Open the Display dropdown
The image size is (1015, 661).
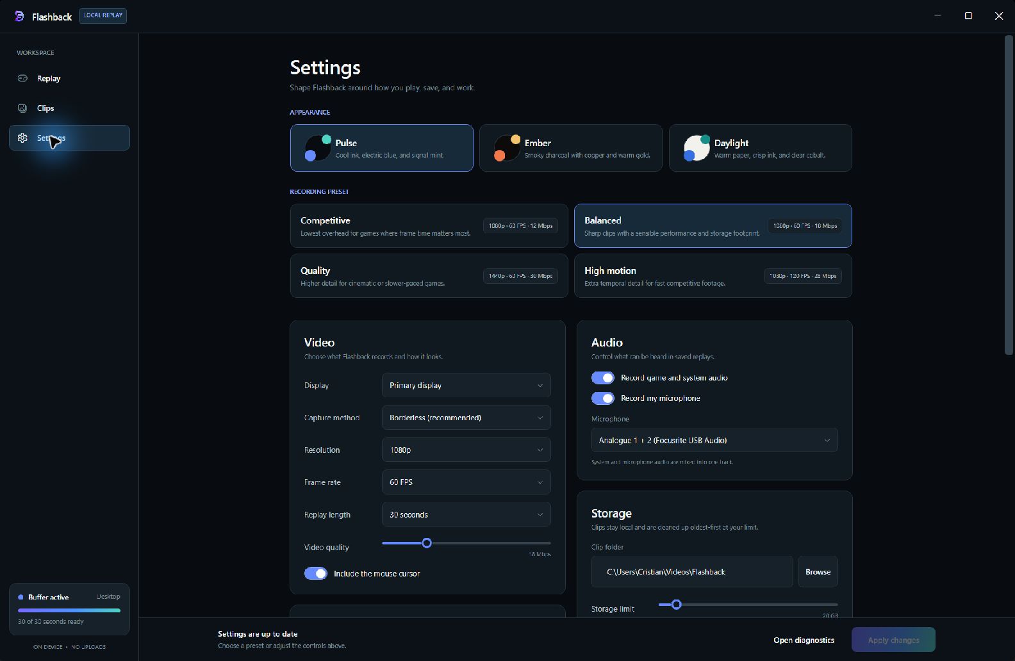pos(466,386)
